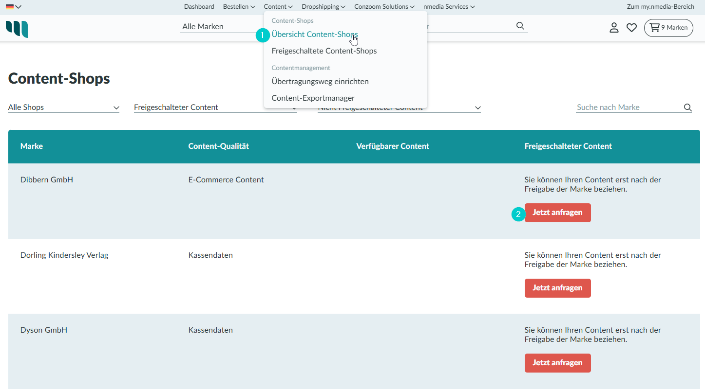Click the Content-Shops page heading

click(59, 78)
